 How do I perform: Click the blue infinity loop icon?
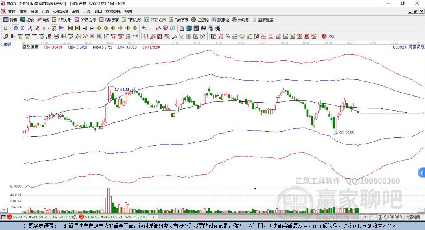click(331, 37)
